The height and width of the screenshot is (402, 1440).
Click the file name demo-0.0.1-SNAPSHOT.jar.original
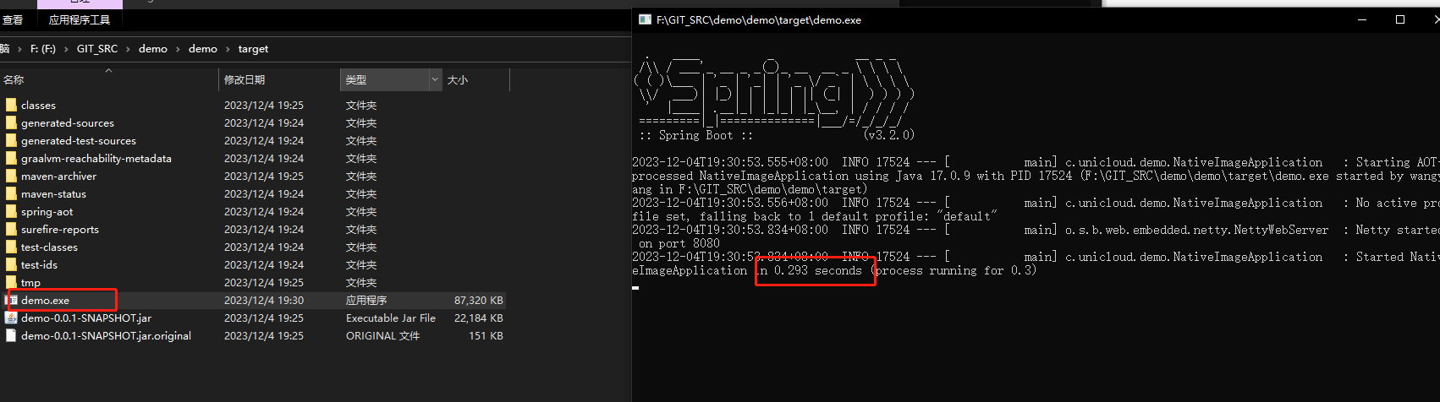coord(106,336)
